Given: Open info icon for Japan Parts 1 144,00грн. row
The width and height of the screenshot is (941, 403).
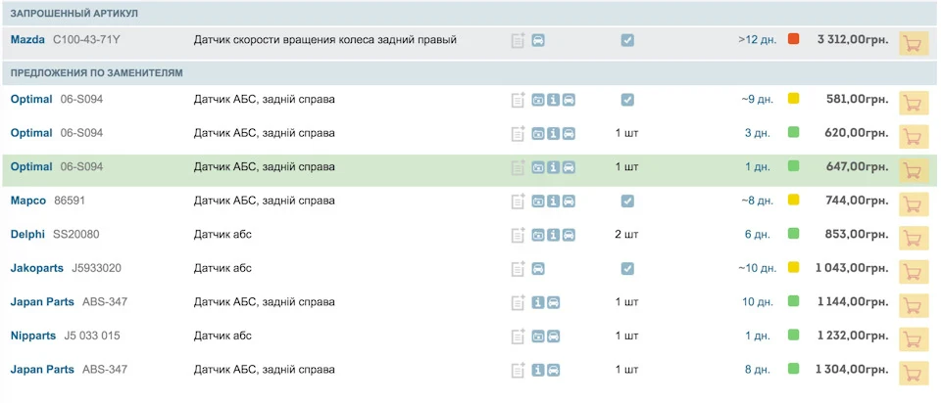Looking at the screenshot, I should pyautogui.click(x=538, y=302).
